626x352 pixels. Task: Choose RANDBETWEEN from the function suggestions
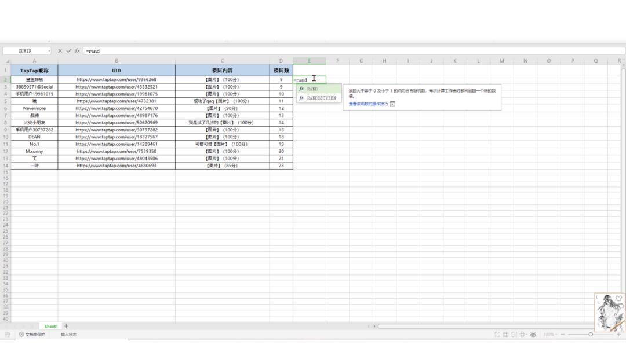coord(321,98)
